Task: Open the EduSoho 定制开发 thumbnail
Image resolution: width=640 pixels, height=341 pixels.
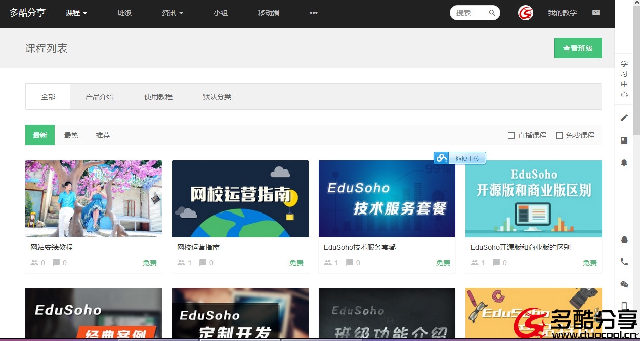Action: [x=240, y=313]
